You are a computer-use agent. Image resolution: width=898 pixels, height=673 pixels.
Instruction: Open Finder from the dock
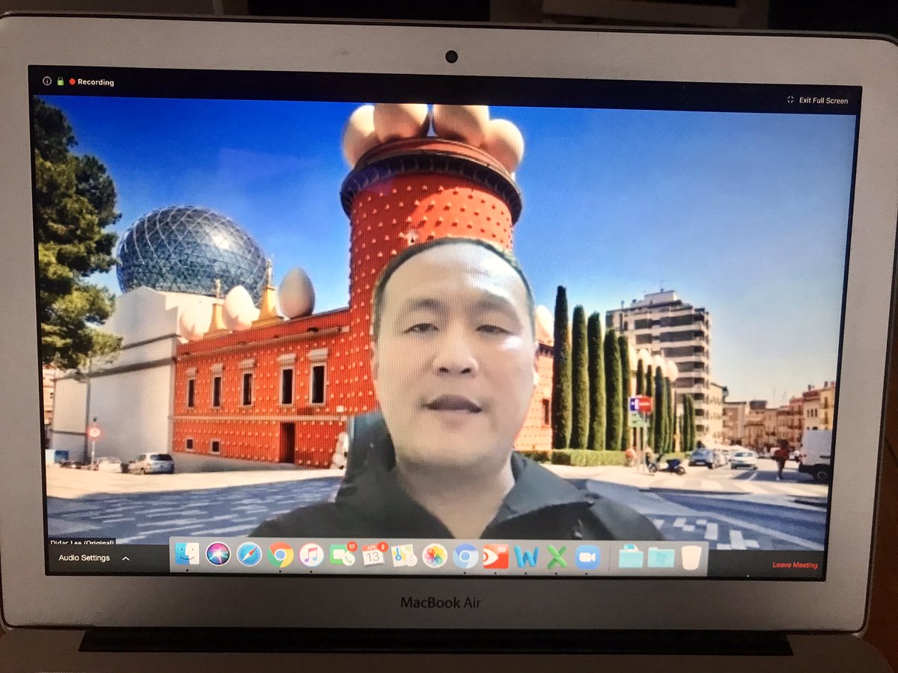coord(187,554)
